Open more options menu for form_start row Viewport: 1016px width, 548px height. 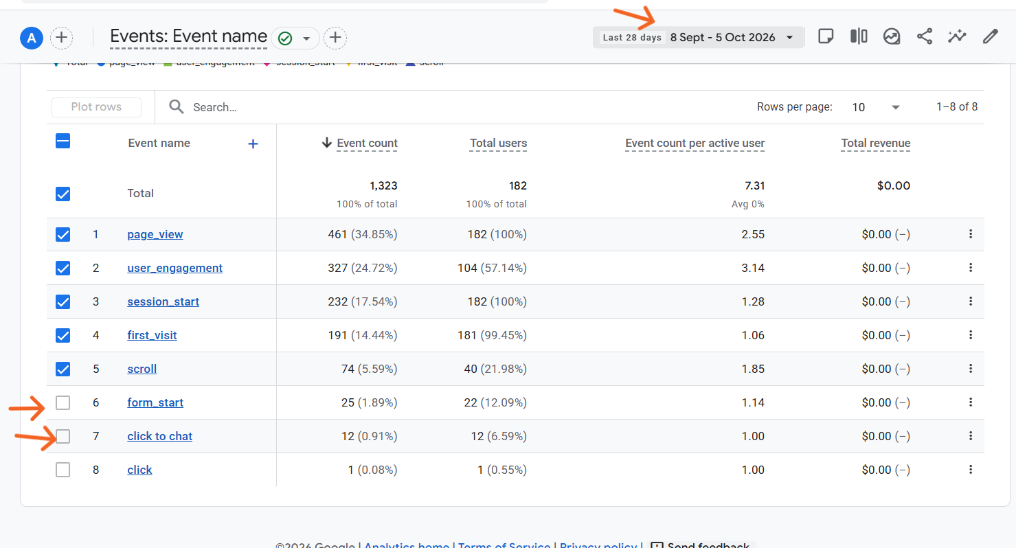(x=971, y=402)
